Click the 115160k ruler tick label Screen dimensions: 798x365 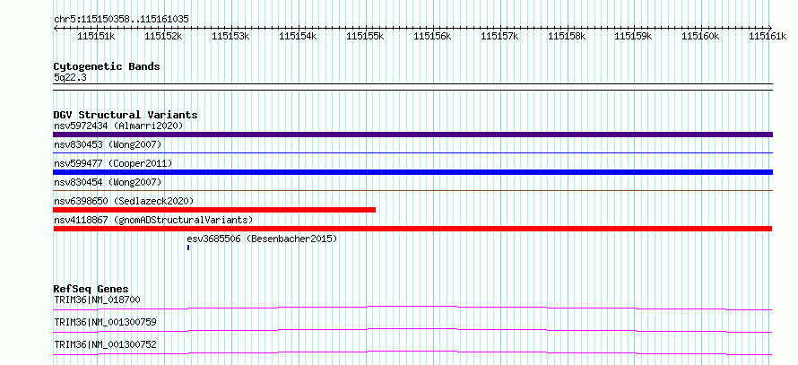pyautogui.click(x=701, y=36)
